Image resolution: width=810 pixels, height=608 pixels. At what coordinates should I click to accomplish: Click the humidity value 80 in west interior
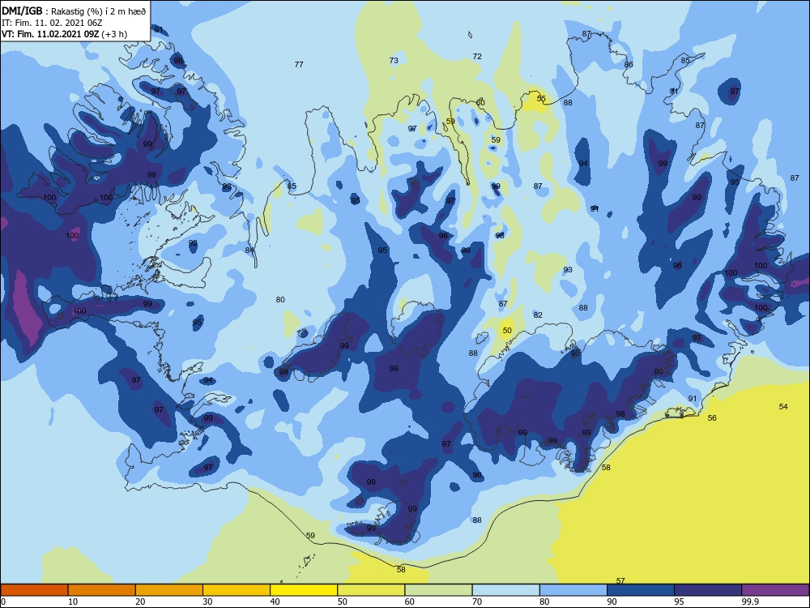(x=280, y=300)
